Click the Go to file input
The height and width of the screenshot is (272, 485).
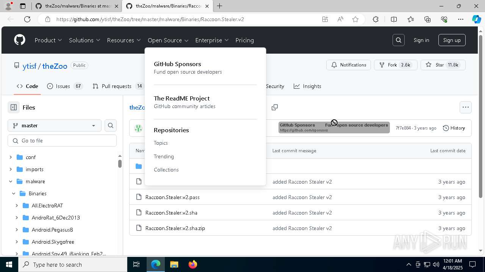pyautogui.click(x=62, y=141)
